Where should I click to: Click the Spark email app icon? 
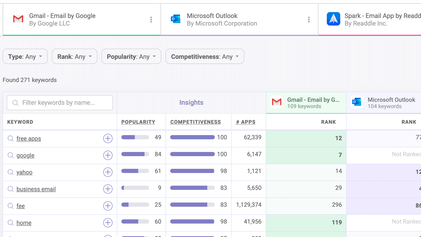[333, 19]
